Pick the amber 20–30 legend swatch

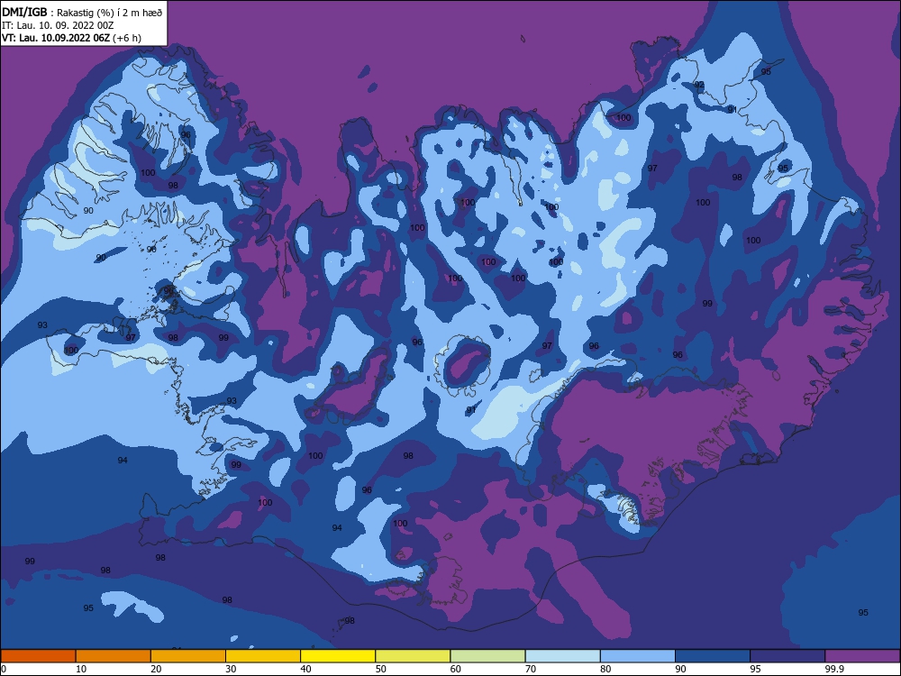point(188,656)
